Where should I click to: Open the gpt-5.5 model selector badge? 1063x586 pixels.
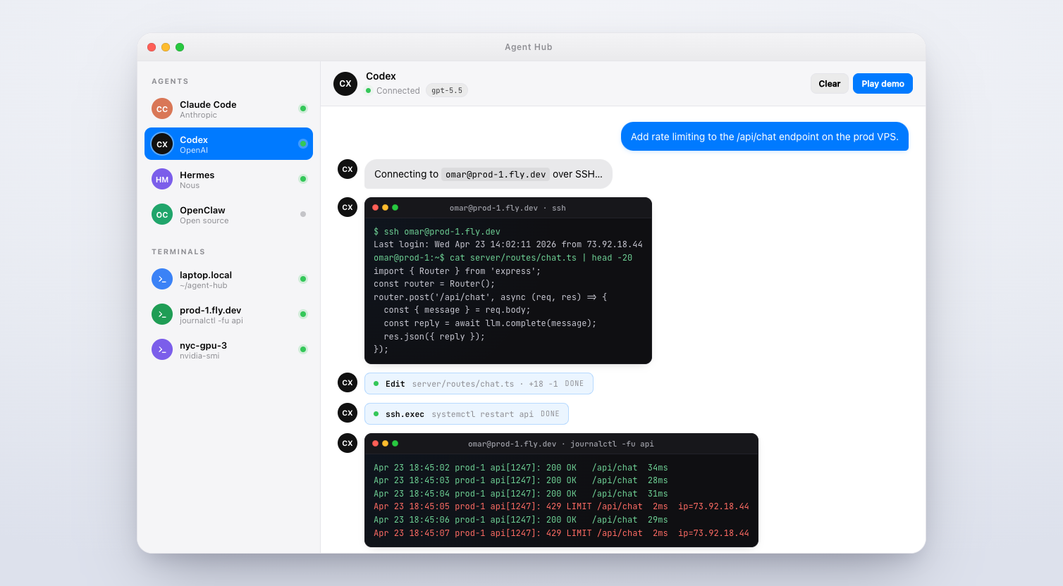tap(446, 90)
